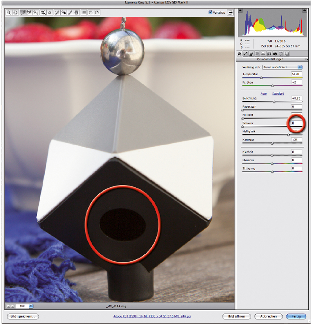
Task: Select the Crop tool
Action: [x=43, y=13]
